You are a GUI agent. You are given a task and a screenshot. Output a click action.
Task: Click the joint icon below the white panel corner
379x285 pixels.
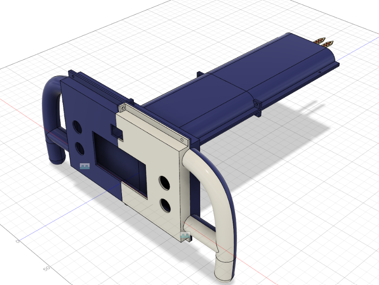tap(186, 236)
